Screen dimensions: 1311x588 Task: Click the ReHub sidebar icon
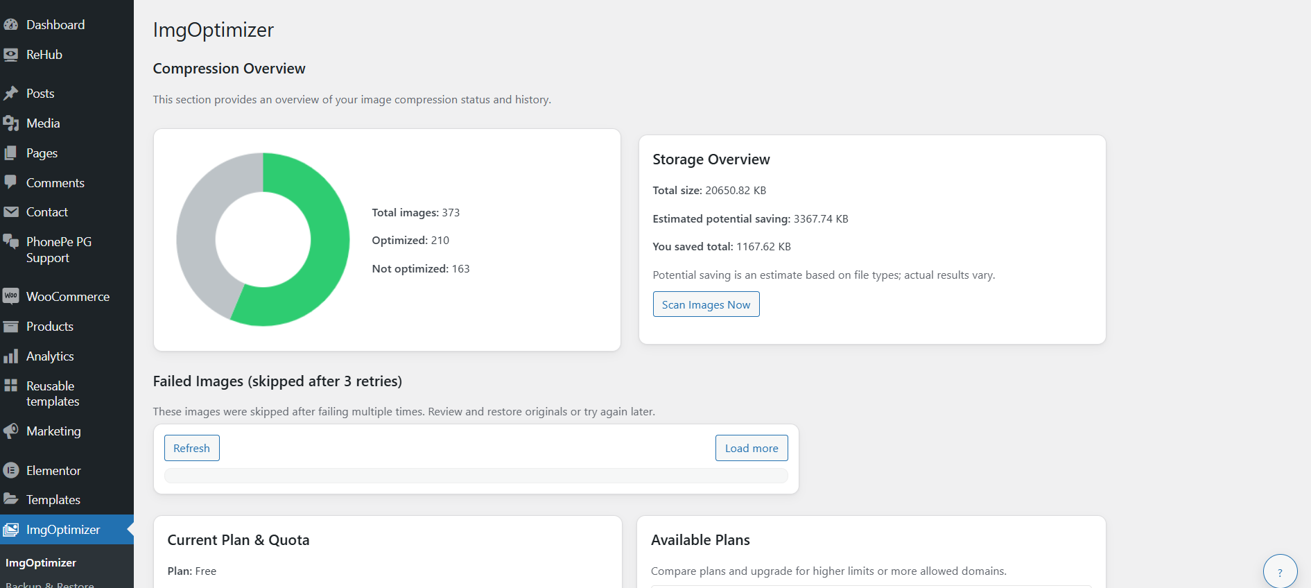point(10,55)
